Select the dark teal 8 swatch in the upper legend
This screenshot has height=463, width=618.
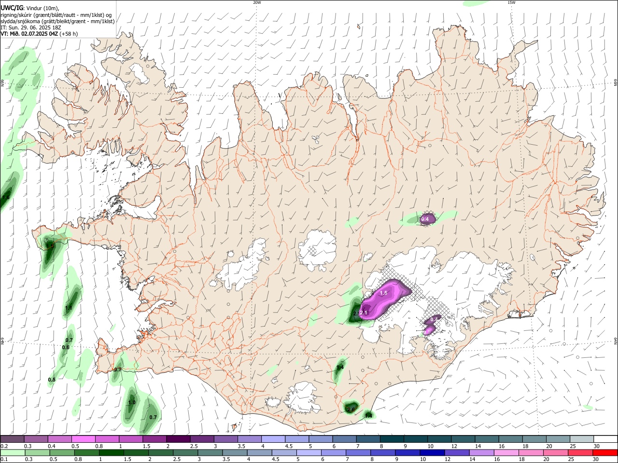pyautogui.click(x=392, y=439)
